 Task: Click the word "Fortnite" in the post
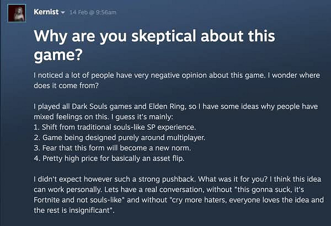(50, 200)
